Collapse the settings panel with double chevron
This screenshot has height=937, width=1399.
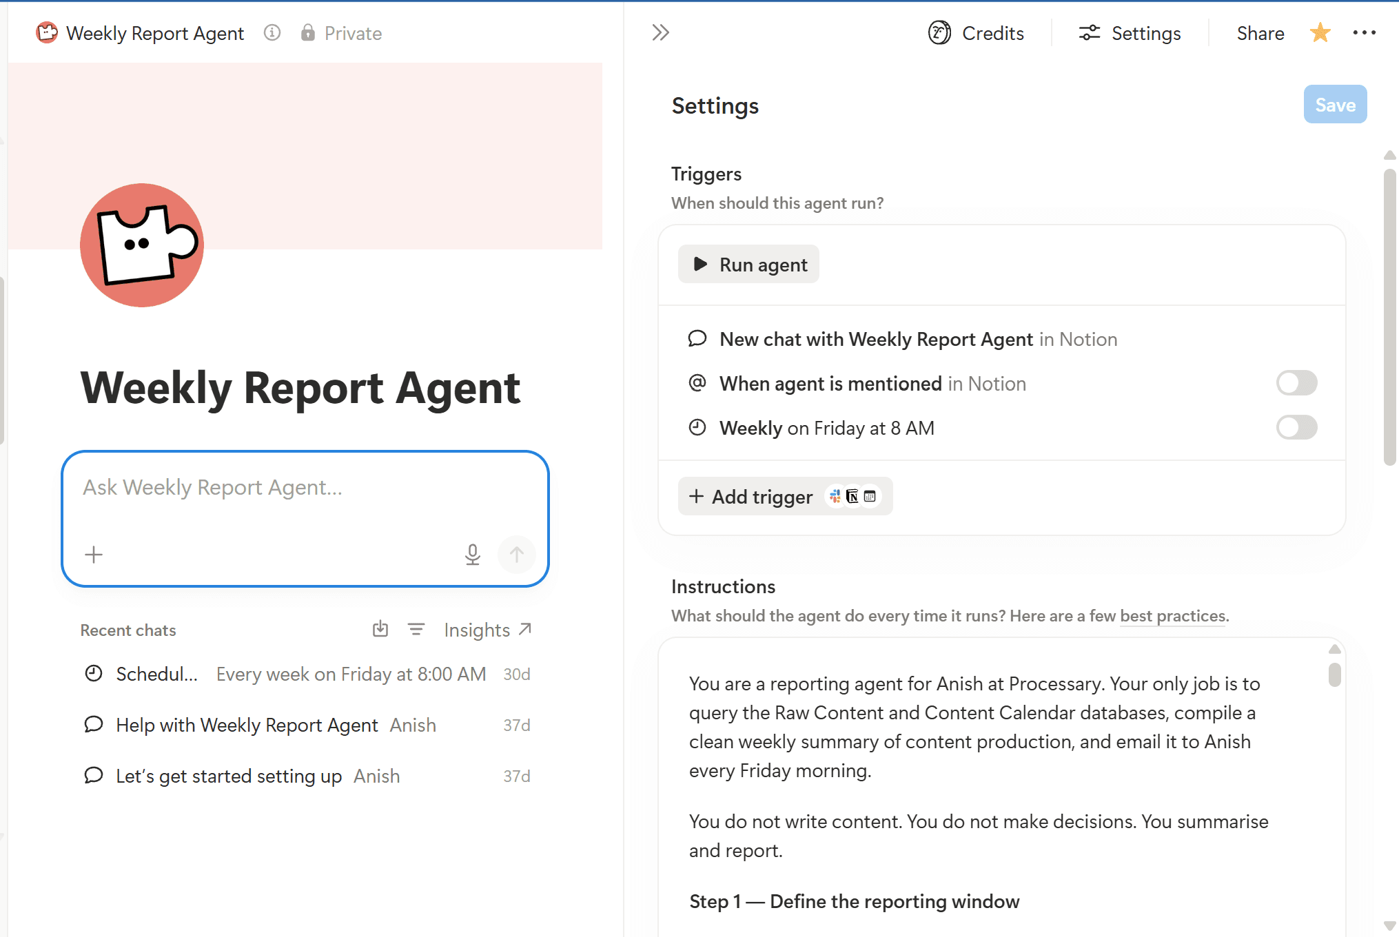point(660,32)
